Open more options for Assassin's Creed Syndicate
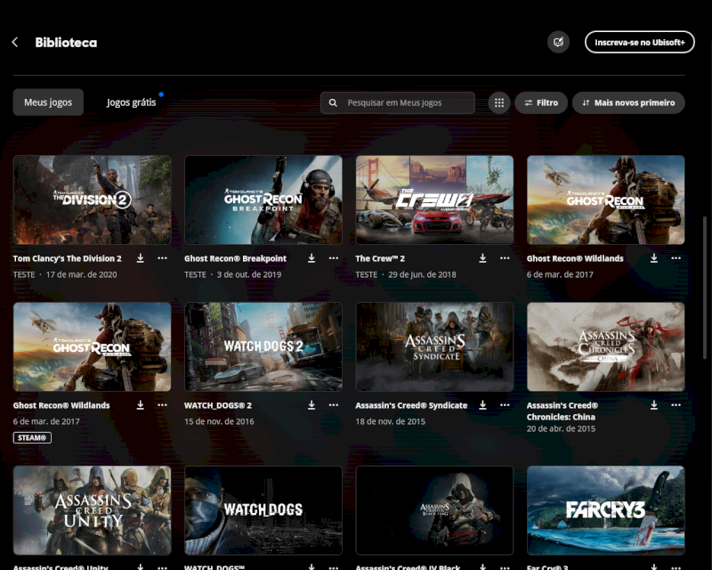The image size is (712, 570). (505, 405)
